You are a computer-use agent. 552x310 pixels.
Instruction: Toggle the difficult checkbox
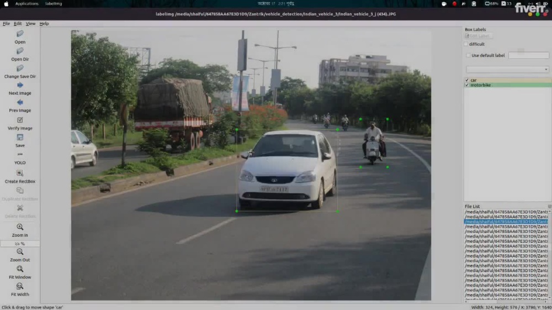click(x=466, y=44)
